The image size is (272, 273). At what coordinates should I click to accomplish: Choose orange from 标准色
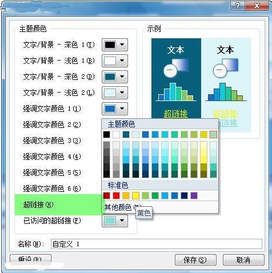click(x=126, y=195)
